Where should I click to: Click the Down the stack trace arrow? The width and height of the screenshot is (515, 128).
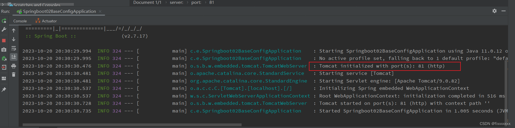click(14, 39)
